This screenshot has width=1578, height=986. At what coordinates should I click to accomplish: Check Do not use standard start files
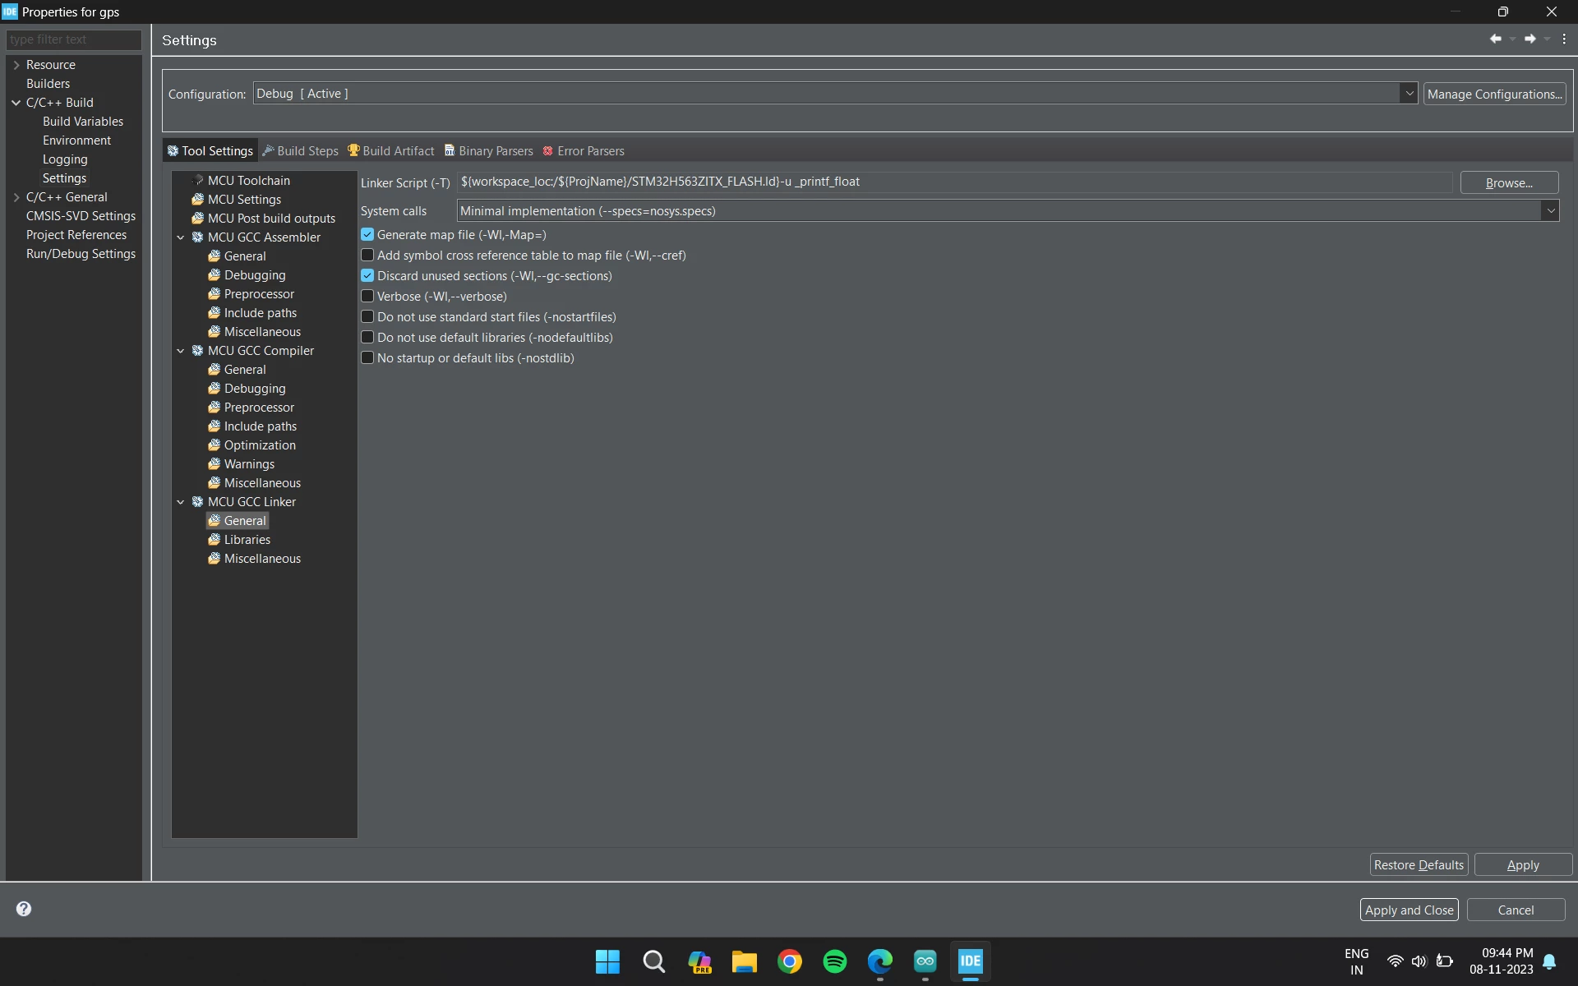tap(367, 317)
